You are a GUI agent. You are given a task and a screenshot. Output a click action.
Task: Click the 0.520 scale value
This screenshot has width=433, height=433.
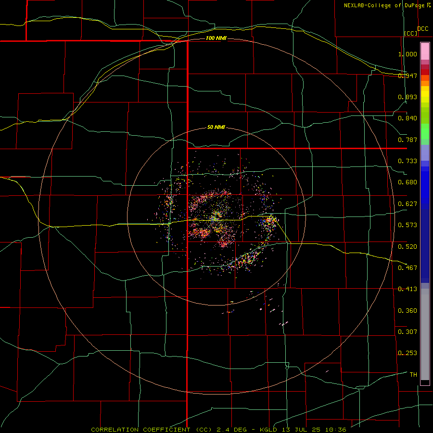408,246
